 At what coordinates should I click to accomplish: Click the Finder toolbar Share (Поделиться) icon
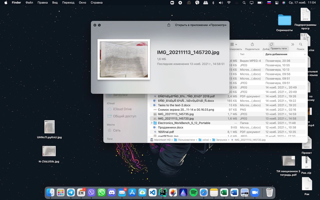pos(252,44)
